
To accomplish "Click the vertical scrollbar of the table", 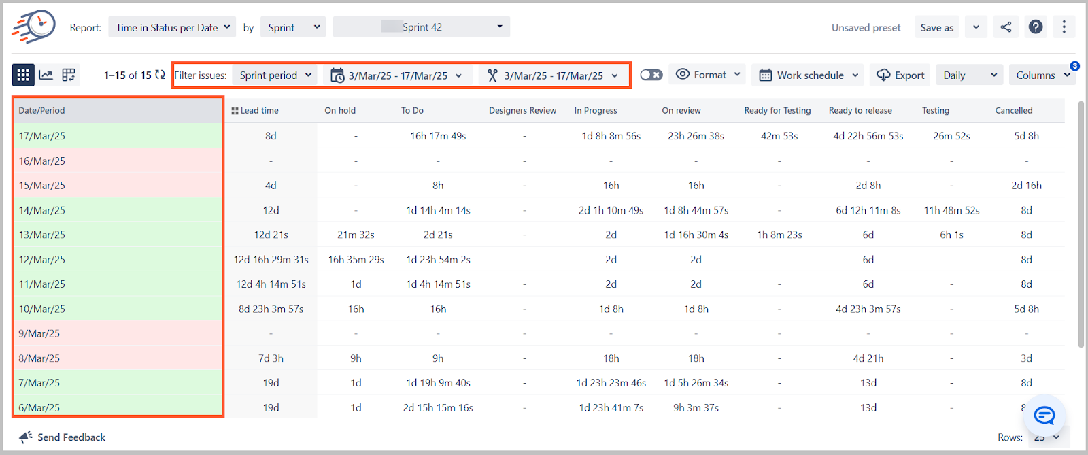I will pyautogui.click(x=1081, y=224).
